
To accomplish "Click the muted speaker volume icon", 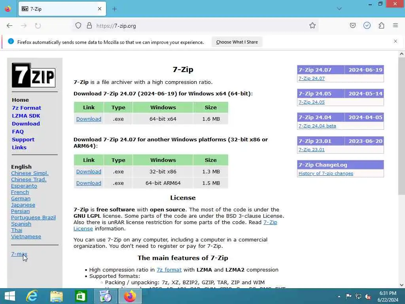I will tap(368, 296).
